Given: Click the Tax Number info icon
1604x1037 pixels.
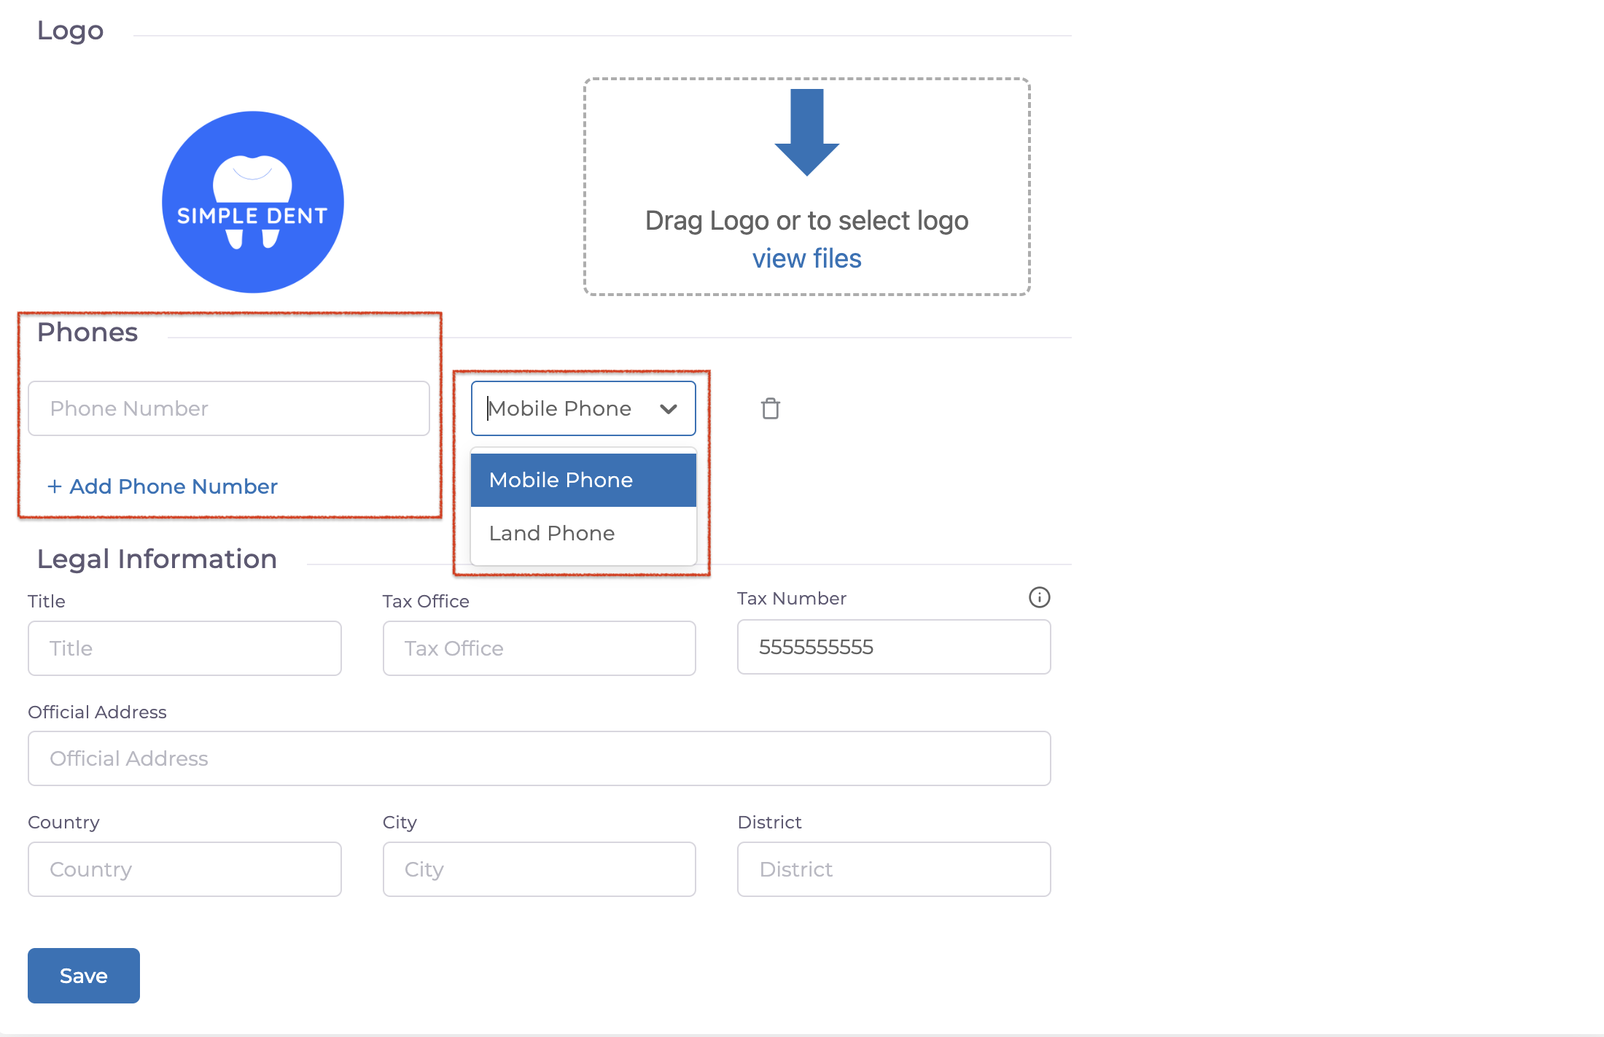Looking at the screenshot, I should click(1039, 597).
